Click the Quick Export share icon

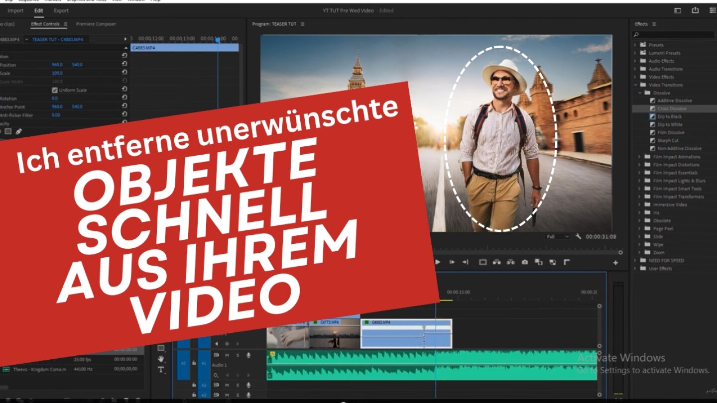pyautogui.click(x=695, y=10)
